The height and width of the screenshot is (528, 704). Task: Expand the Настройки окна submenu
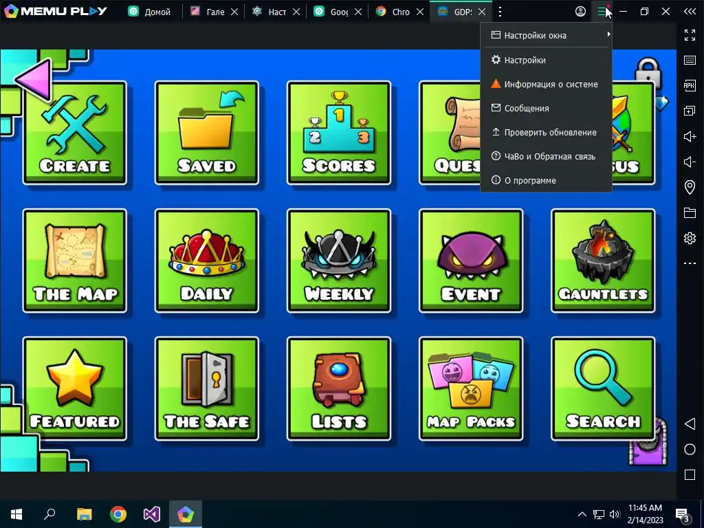click(x=546, y=35)
